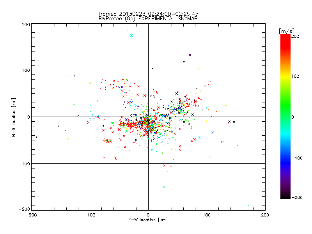The height and width of the screenshot is (234, 312).
Task: Click the y-axis tick label "0"
Action: 28,117
